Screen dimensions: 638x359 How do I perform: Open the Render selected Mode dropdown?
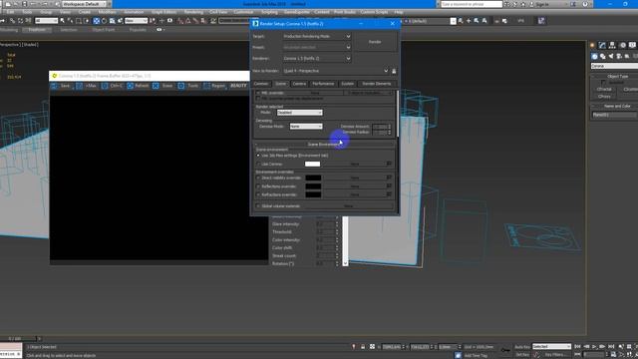300,113
